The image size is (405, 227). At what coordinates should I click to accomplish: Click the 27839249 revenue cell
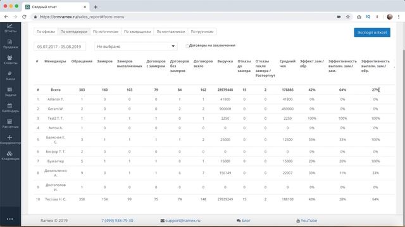tap(225, 199)
